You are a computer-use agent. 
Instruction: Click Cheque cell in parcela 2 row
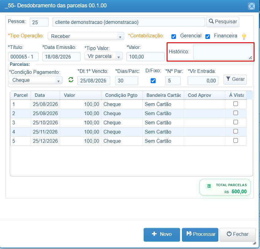pyautogui.click(x=122, y=114)
